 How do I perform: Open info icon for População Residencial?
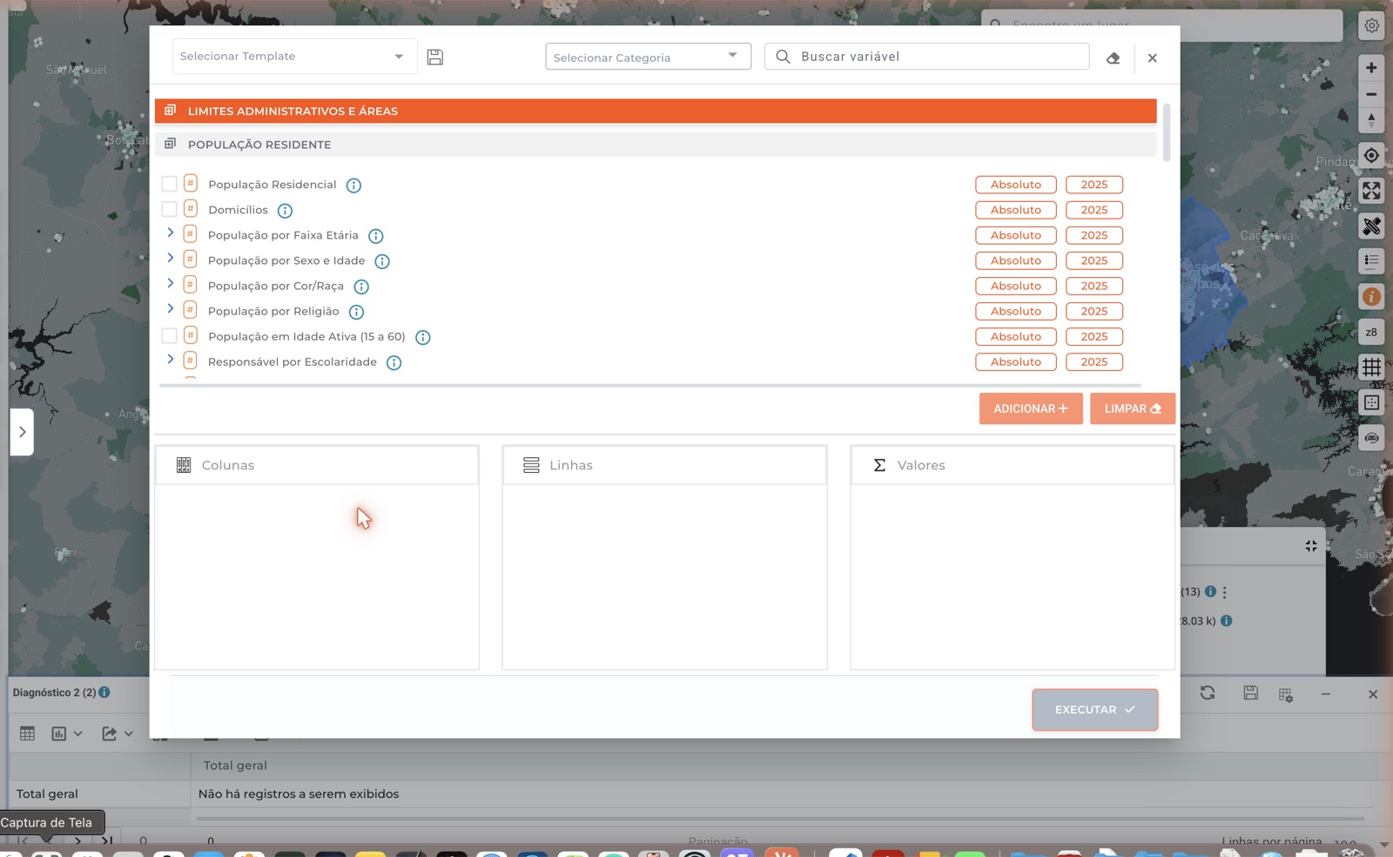click(353, 186)
